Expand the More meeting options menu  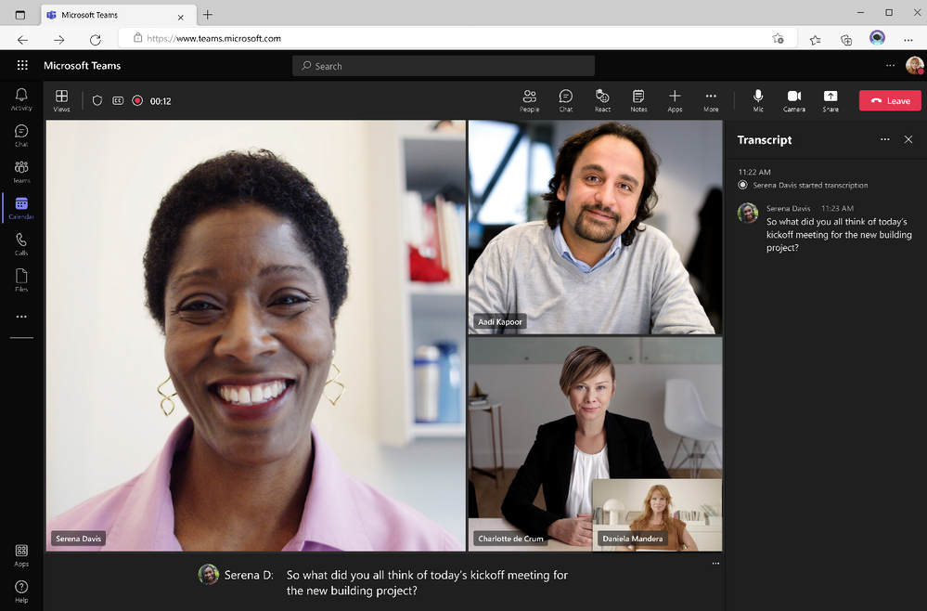click(x=711, y=100)
